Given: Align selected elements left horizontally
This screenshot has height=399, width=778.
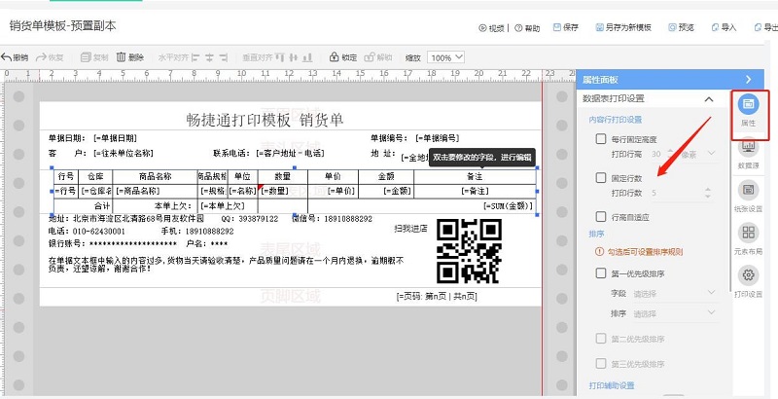Looking at the screenshot, I should (x=195, y=57).
